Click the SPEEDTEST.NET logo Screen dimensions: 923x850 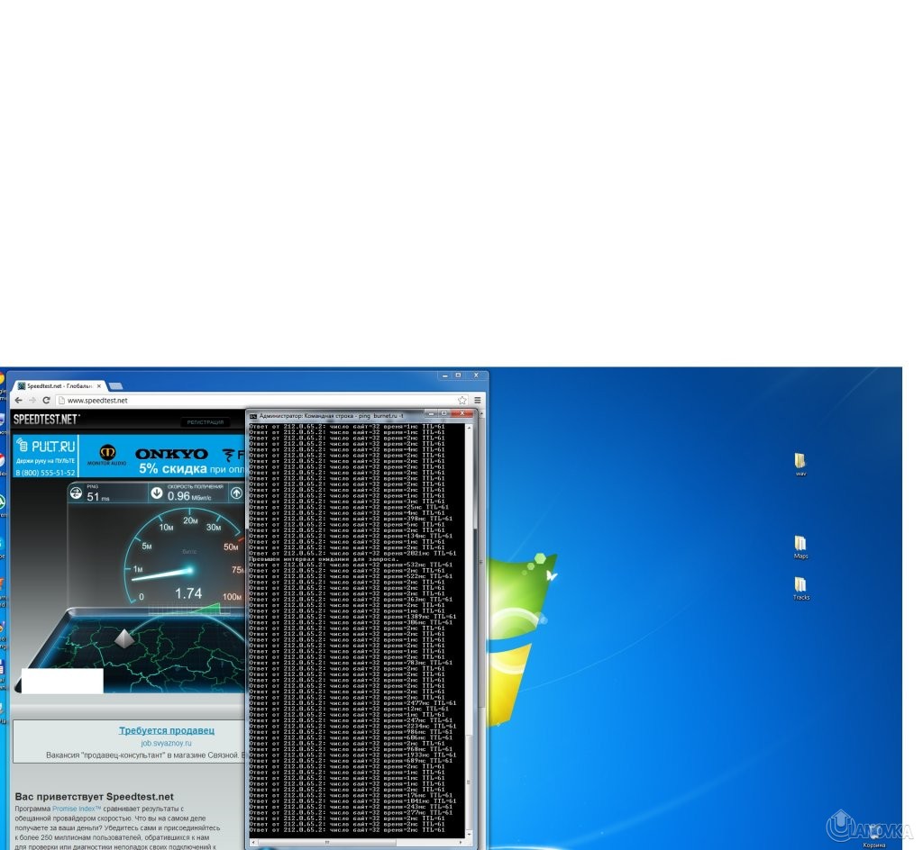(x=46, y=419)
